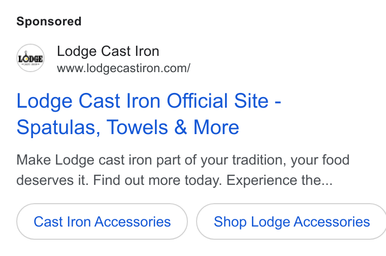Open the Lodge Cast Iron Official Site headline

coord(149,114)
